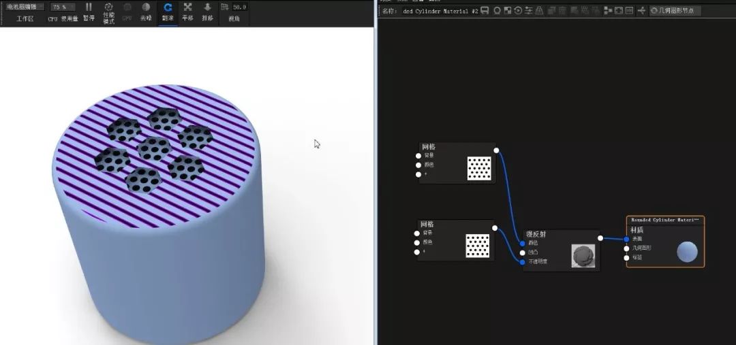
Task: Select the 平移 pan camera tool
Action: click(187, 12)
